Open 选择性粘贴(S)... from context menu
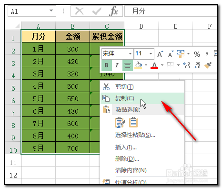 point(142,135)
